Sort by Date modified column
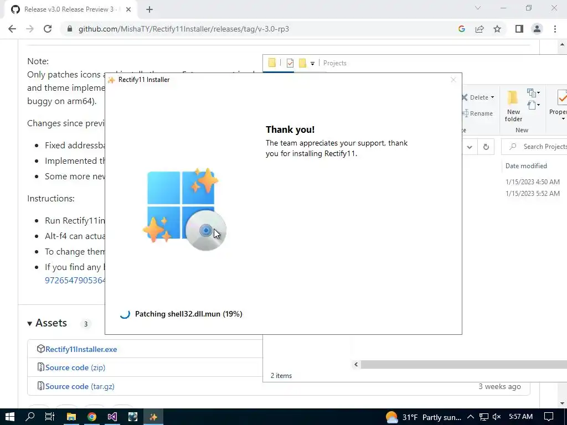Viewport: 567px width, 425px height. [526, 166]
